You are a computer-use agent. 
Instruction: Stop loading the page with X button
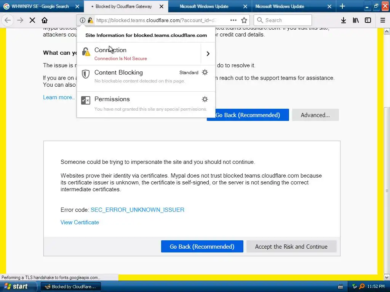tap(32, 20)
